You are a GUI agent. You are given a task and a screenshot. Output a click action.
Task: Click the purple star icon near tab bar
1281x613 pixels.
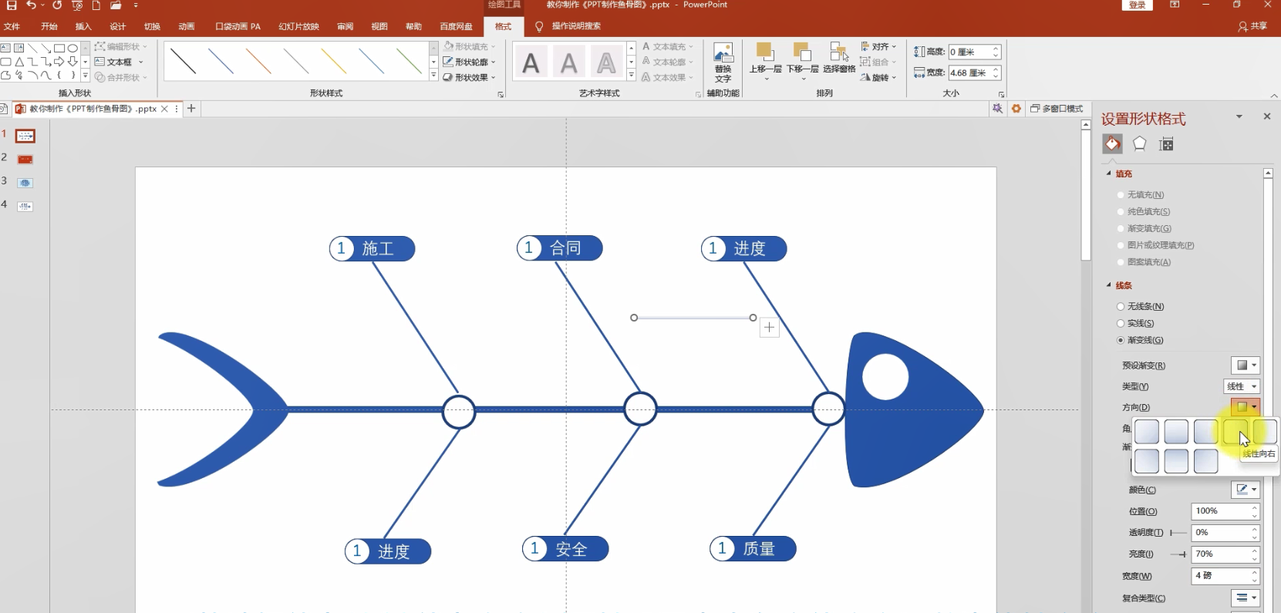pyautogui.click(x=997, y=109)
